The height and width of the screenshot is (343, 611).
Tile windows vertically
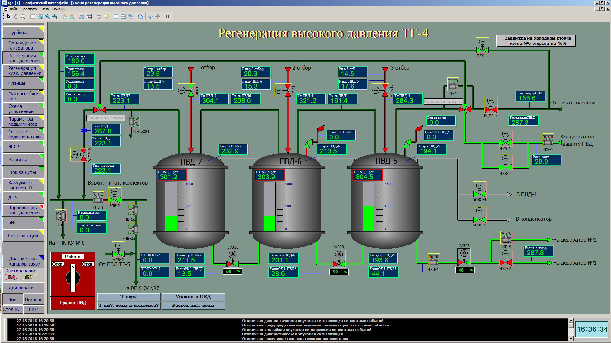pos(116,17)
